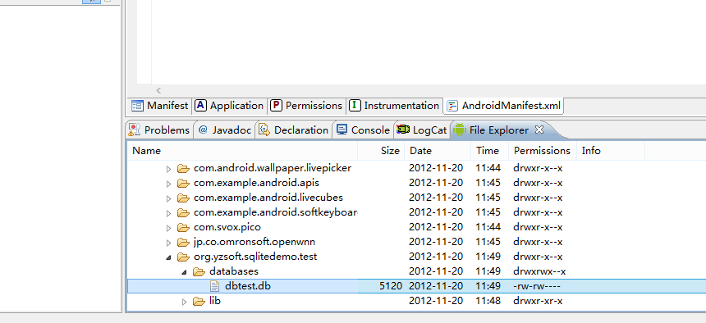
Task: Click the Console monitor icon
Action: (342, 130)
